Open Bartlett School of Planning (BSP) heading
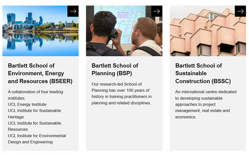Image resolution: width=249 pixels, height=155 pixels. [115, 69]
